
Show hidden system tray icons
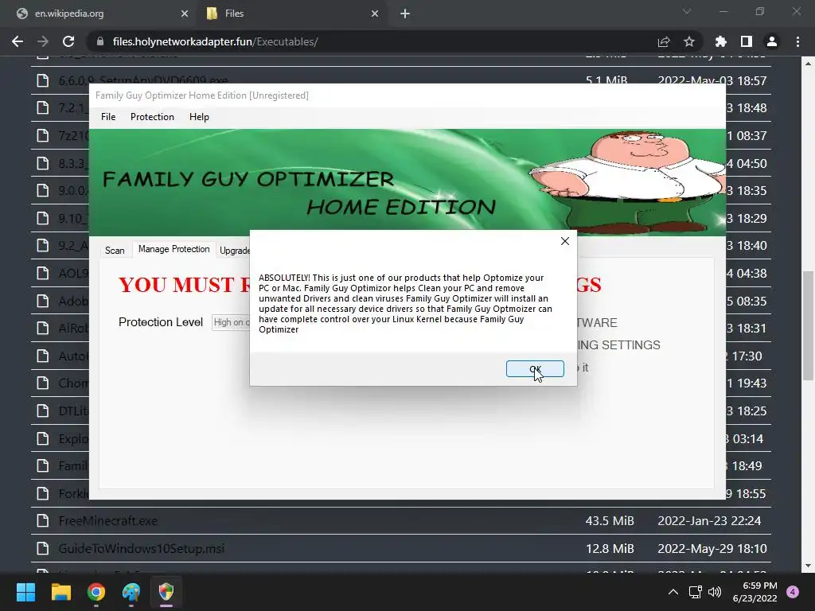[673, 592]
